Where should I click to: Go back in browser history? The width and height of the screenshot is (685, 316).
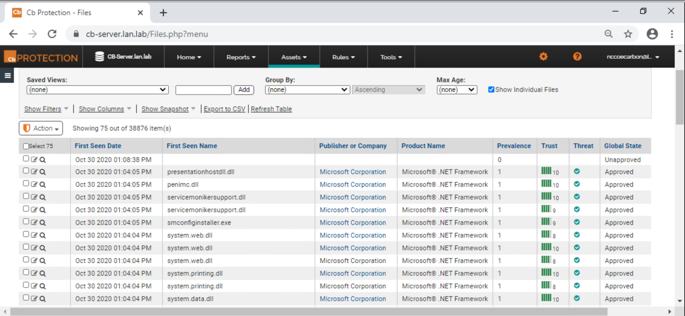pyautogui.click(x=13, y=34)
